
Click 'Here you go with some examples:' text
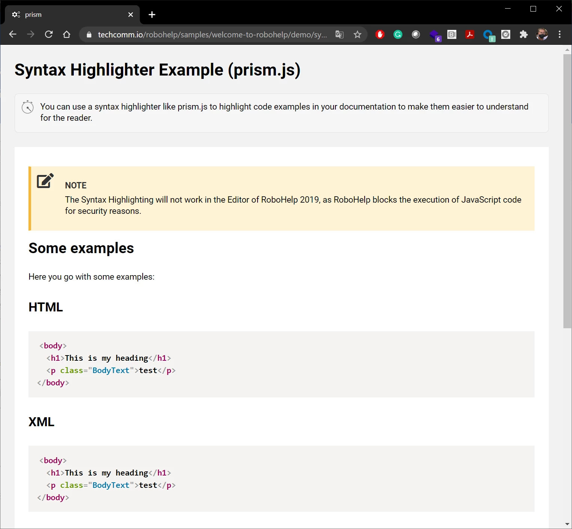(x=91, y=277)
